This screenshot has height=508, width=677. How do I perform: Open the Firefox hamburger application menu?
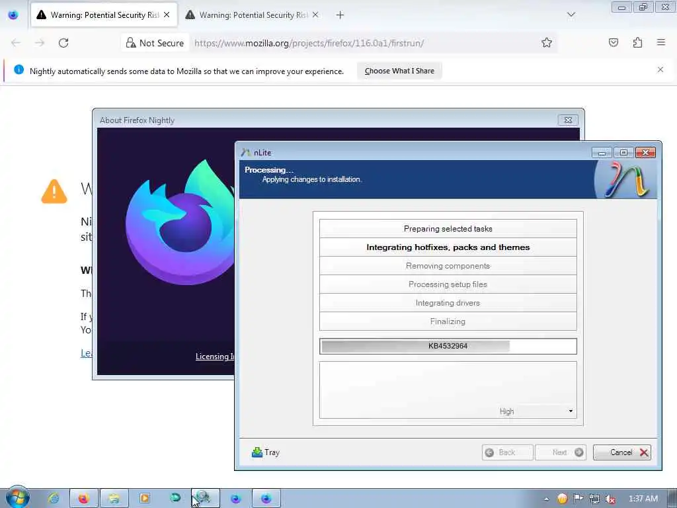coord(661,42)
